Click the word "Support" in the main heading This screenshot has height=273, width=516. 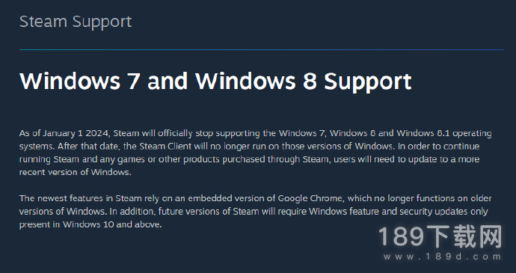point(368,82)
